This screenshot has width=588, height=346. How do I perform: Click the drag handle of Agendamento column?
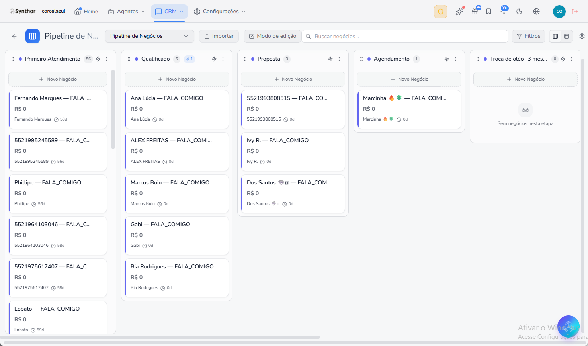[x=361, y=59]
